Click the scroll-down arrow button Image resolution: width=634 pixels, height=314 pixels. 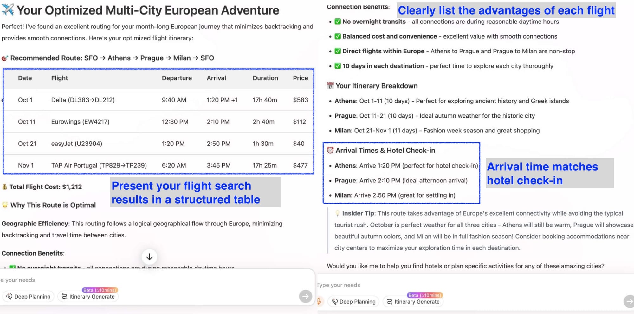pos(149,257)
